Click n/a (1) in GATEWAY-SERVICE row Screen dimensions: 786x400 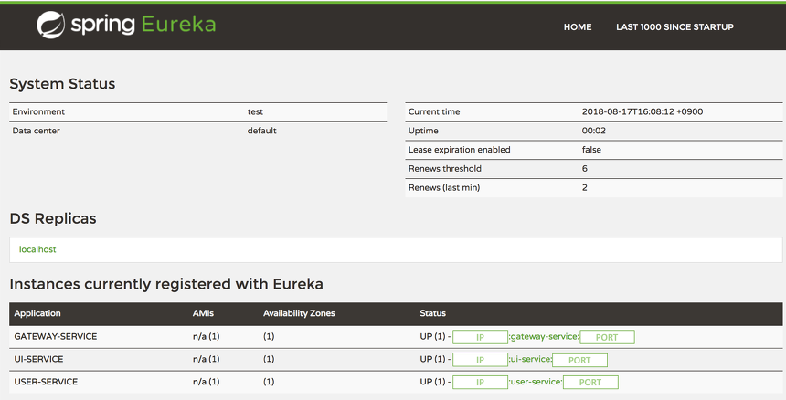[x=206, y=336]
